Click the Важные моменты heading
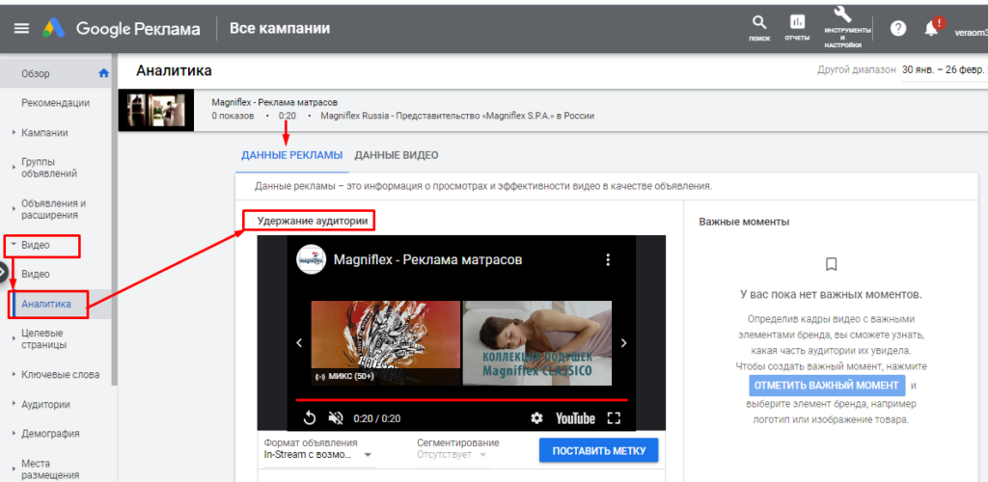 tap(744, 222)
